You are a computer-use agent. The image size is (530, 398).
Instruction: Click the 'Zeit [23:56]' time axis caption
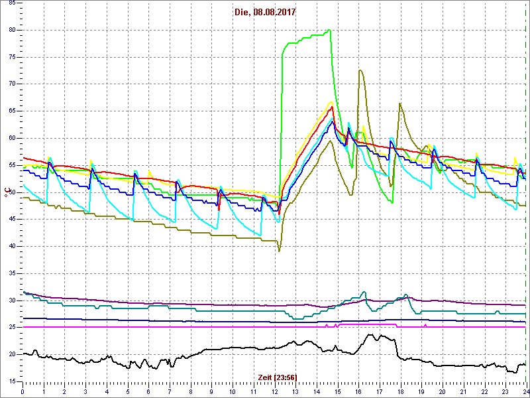click(x=278, y=377)
